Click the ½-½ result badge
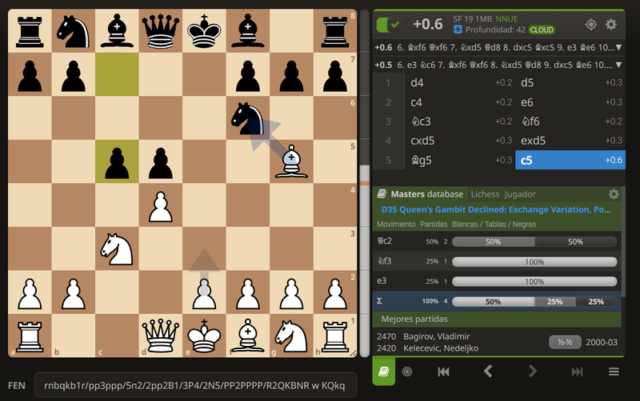This screenshot has width=640, height=401. click(565, 343)
